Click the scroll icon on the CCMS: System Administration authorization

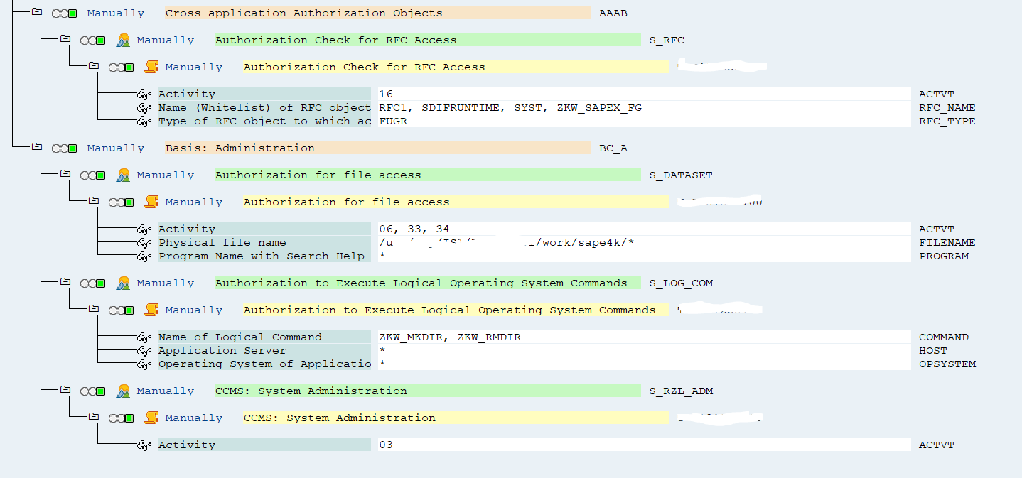pyautogui.click(x=151, y=418)
